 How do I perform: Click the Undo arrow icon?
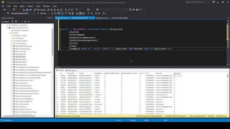click(77, 10)
